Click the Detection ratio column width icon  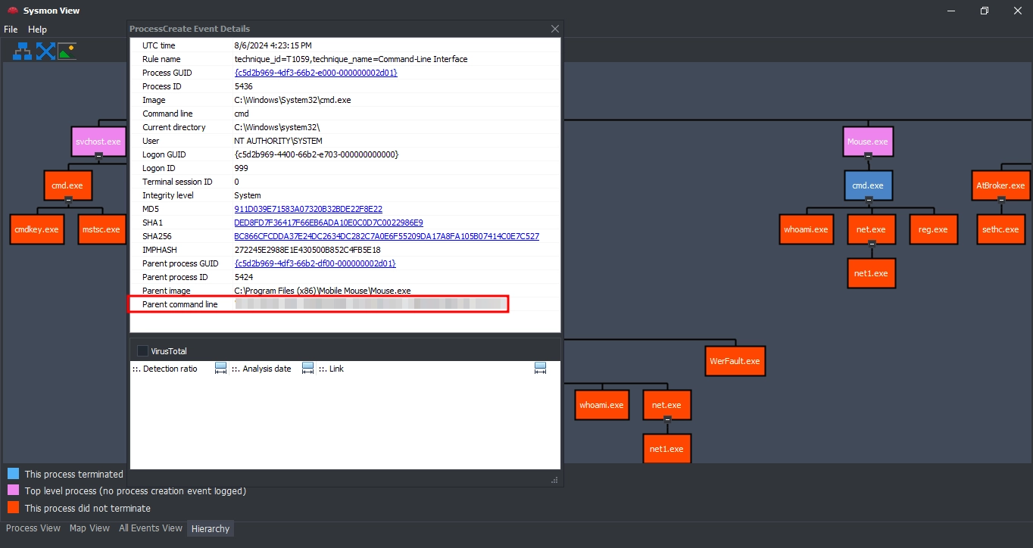(220, 369)
